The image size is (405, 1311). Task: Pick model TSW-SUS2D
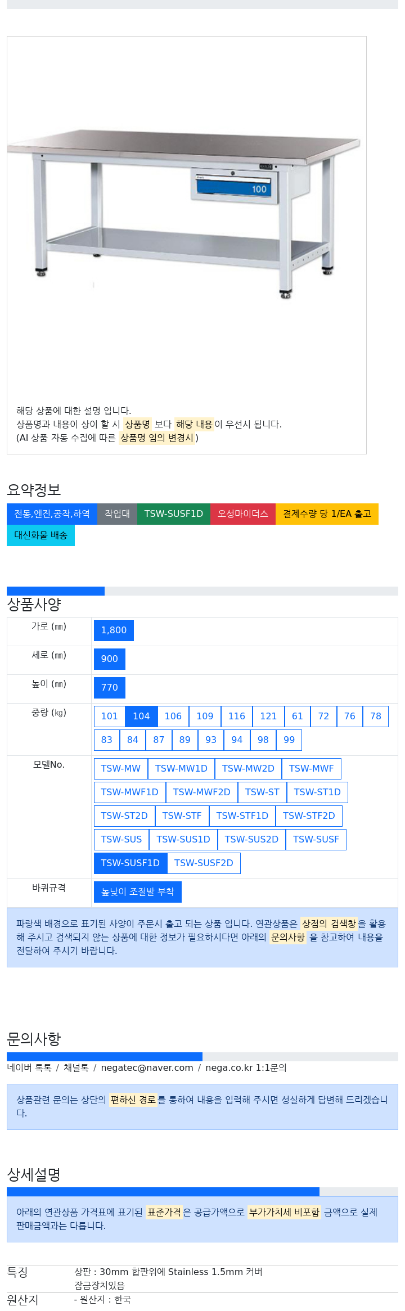(251, 839)
